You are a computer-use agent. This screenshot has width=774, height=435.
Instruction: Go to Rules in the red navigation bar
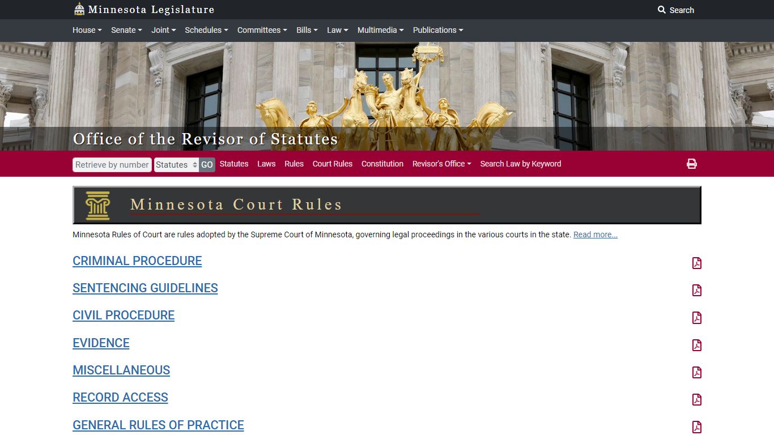(294, 164)
